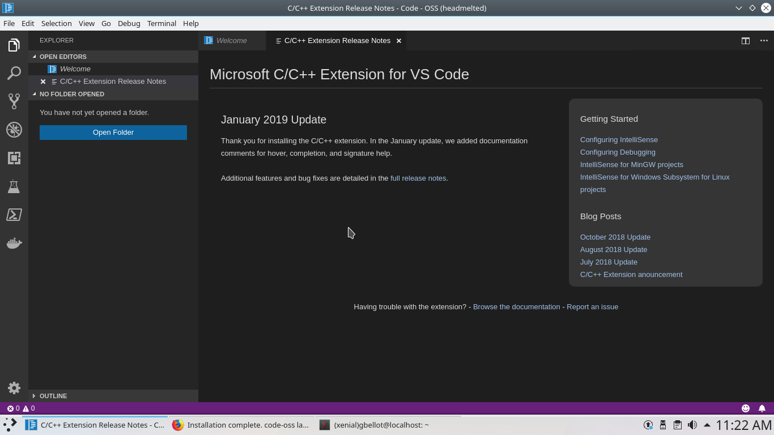Screen dimensions: 774x435
Task: Open the Test flask icon view
Action: click(14, 186)
